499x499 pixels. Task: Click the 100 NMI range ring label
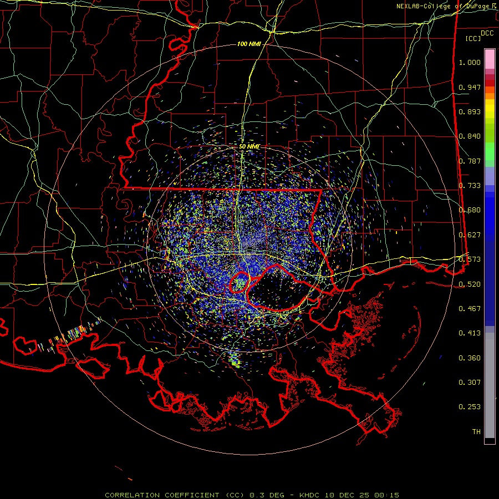249,44
